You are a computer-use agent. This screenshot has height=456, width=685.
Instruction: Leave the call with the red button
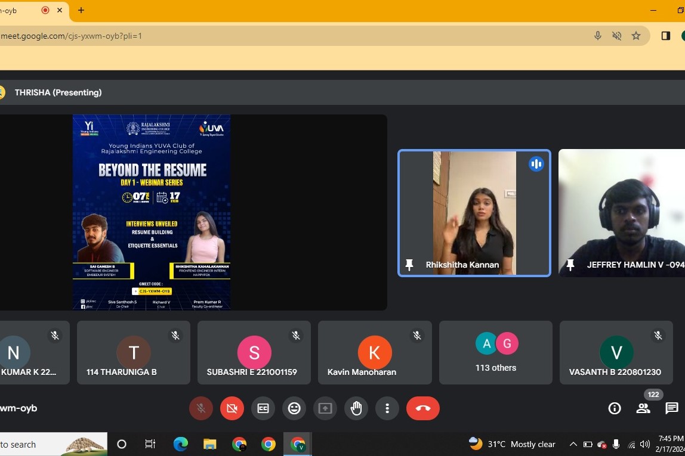[423, 408]
